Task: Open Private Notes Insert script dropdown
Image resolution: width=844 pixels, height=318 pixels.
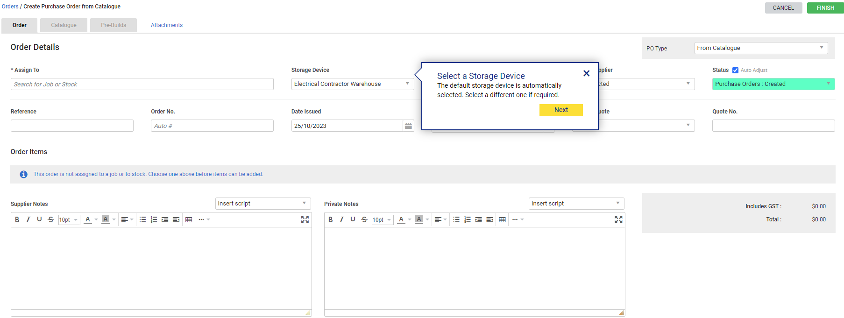Action: (x=576, y=204)
